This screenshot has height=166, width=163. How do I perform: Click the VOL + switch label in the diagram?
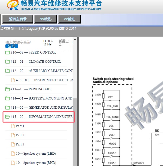click(x=112, y=135)
